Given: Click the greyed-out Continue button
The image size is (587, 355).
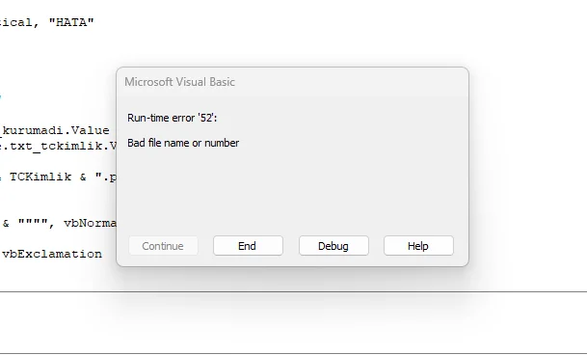Looking at the screenshot, I should 163,246.
